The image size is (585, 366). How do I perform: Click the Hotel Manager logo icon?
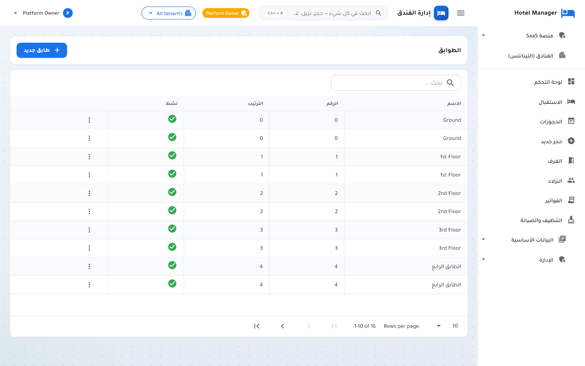coord(568,13)
